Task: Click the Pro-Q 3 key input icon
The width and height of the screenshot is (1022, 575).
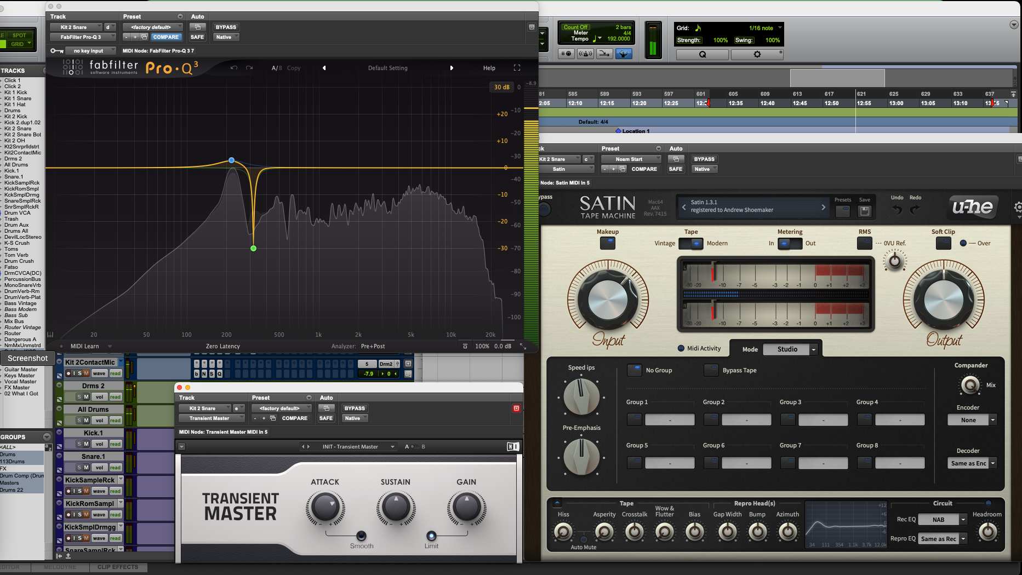Action: click(56, 51)
